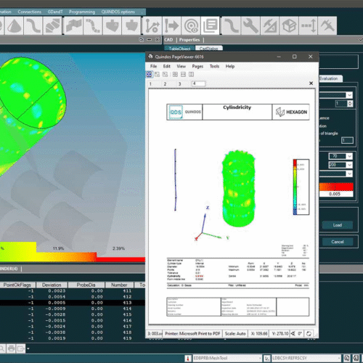363x363 pixels.
Task: Select the segmented pipe element icon
Action: (52, 25)
